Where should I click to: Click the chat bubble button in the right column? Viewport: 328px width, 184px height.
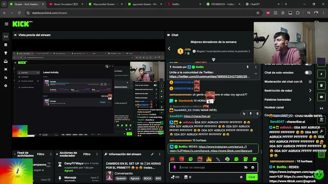[321, 97]
